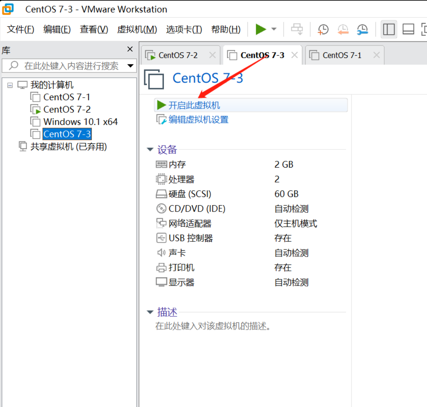Click the USB 控制器 device icon
427x407 pixels.
161,238
